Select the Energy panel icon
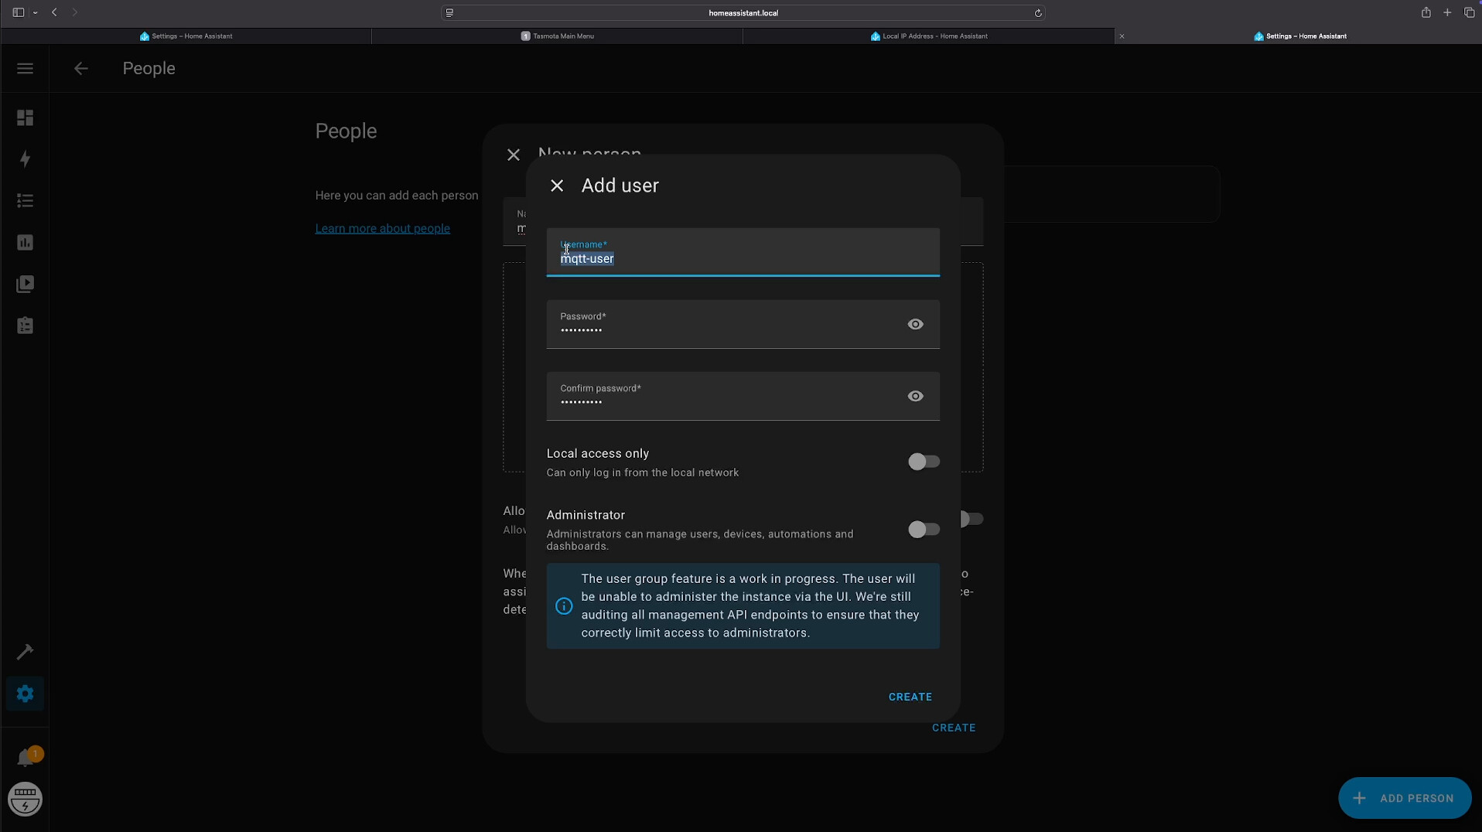The height and width of the screenshot is (832, 1482). click(25, 160)
